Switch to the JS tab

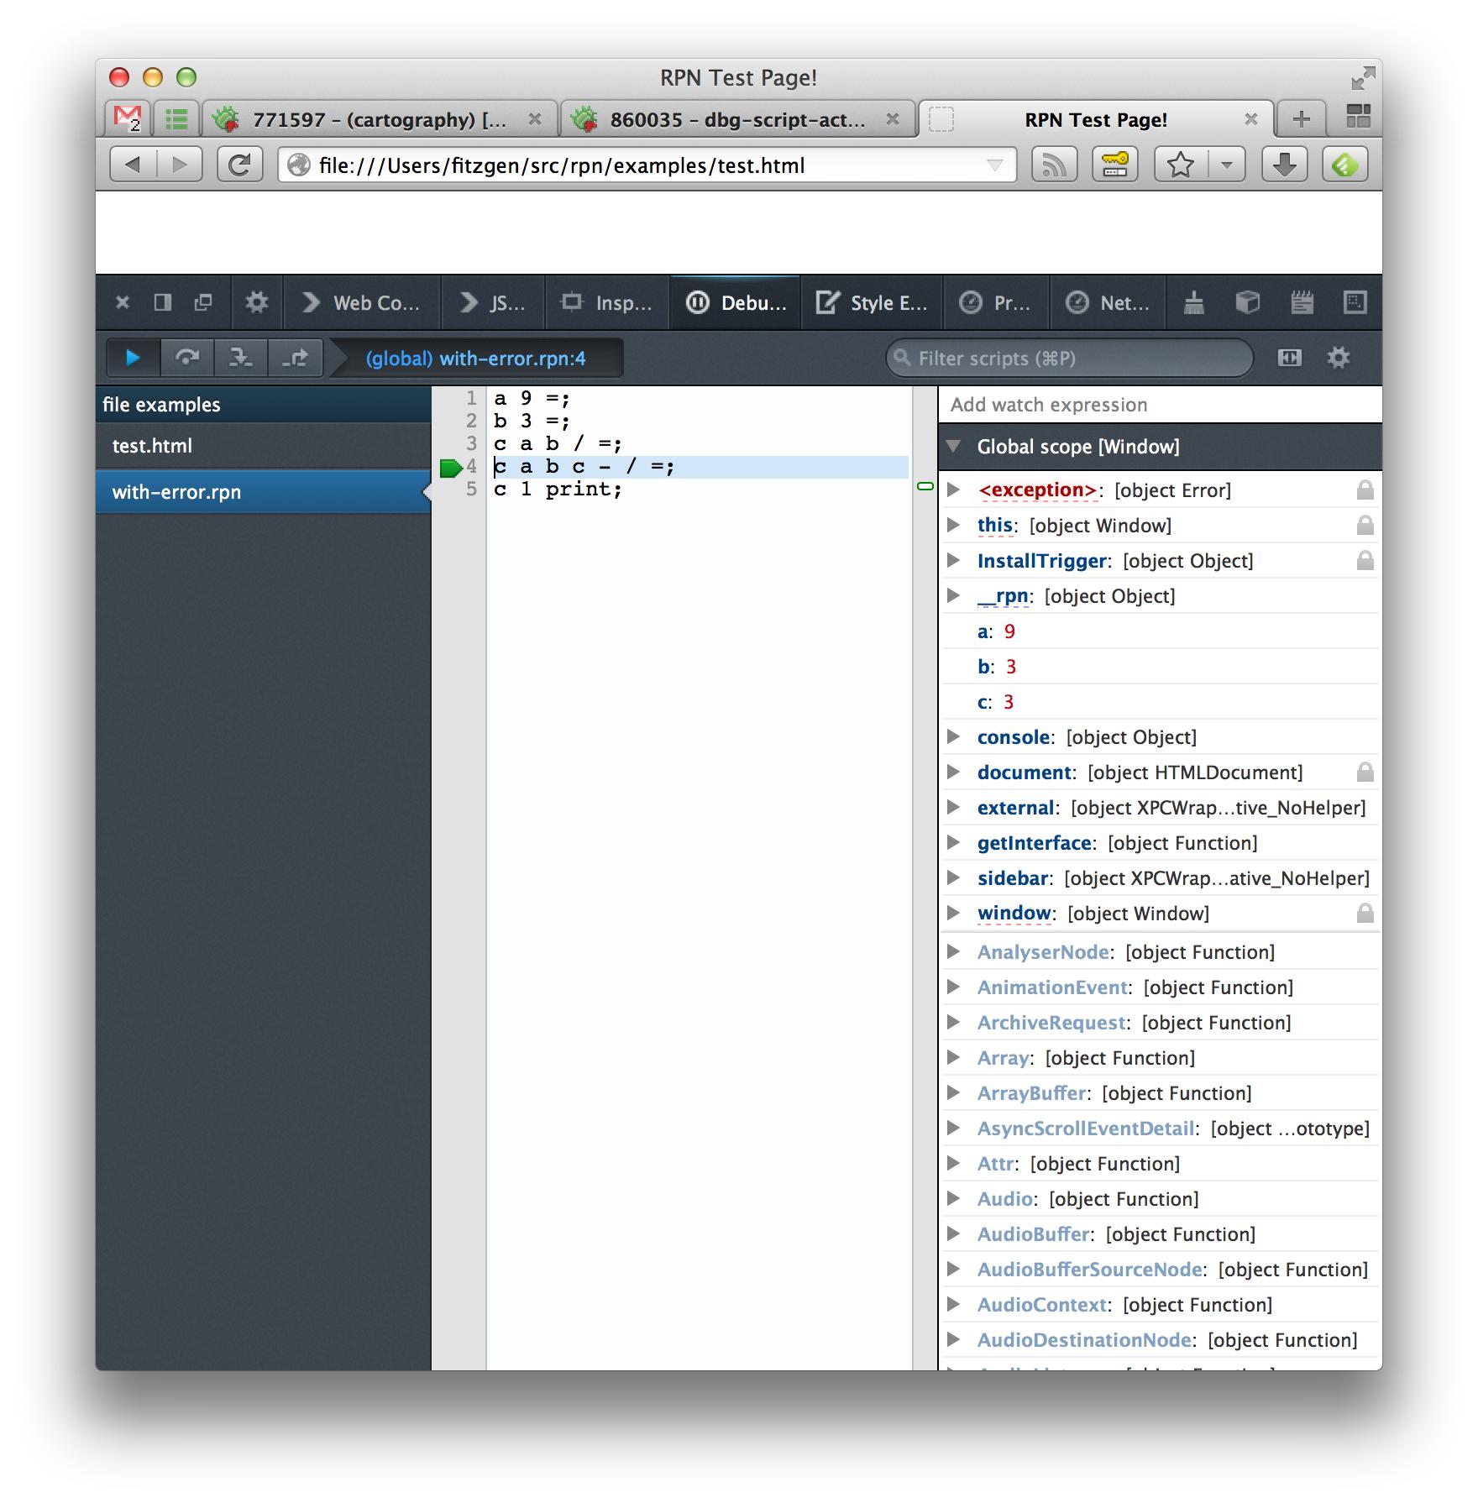(493, 303)
